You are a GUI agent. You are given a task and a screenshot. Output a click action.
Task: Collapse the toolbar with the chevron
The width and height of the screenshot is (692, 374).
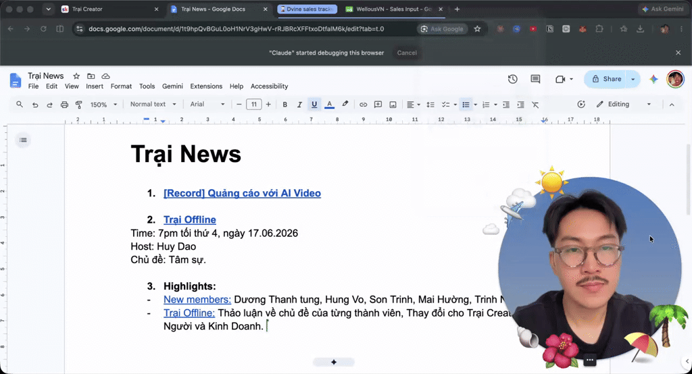point(672,105)
